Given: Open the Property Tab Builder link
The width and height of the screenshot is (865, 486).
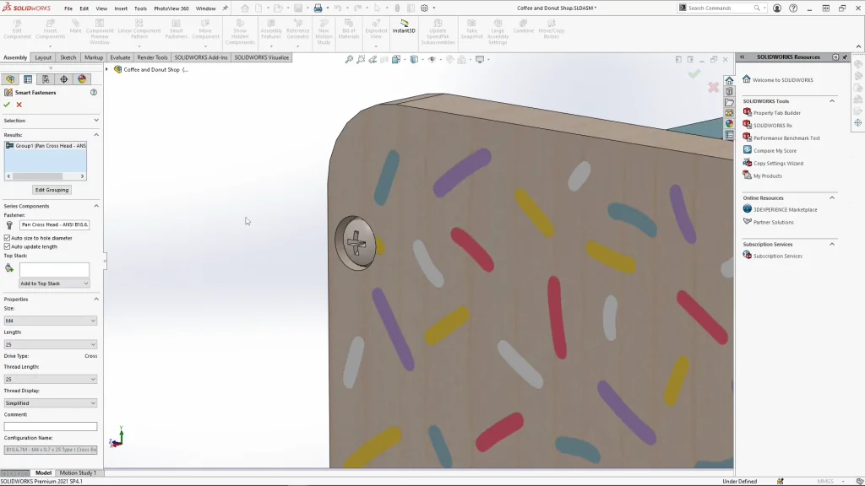Looking at the screenshot, I should tap(776, 112).
